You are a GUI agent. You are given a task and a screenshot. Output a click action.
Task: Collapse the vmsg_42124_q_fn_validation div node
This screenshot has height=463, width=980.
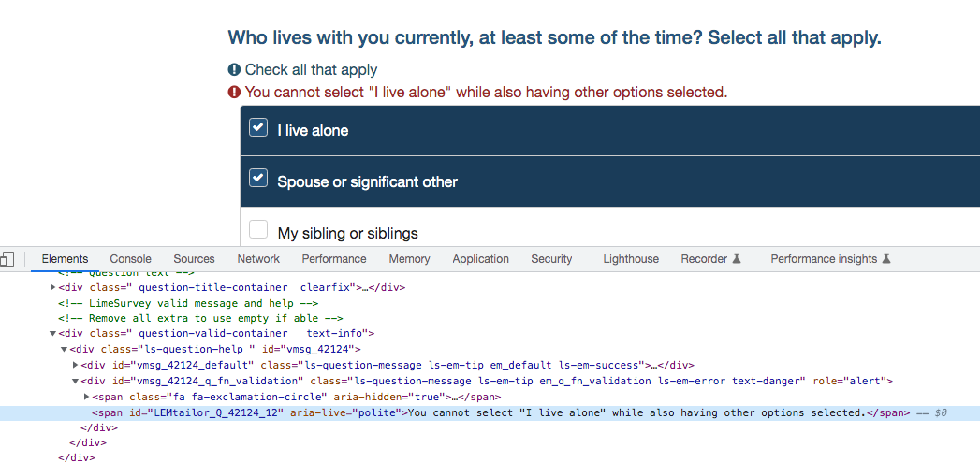click(x=76, y=381)
